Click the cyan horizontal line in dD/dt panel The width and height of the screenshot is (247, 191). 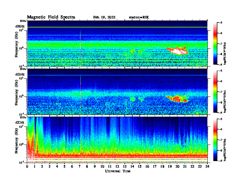coord(117,75)
